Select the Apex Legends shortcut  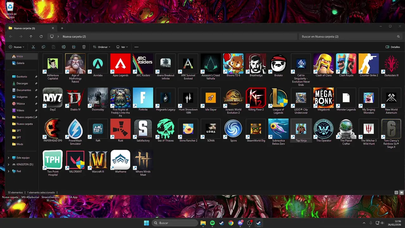(x=121, y=64)
